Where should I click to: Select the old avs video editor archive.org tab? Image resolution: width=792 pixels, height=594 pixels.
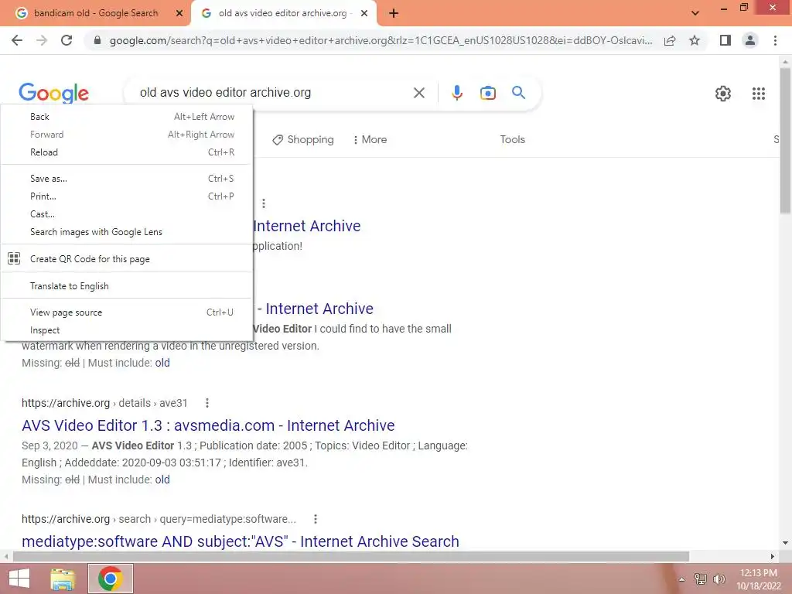click(x=283, y=13)
